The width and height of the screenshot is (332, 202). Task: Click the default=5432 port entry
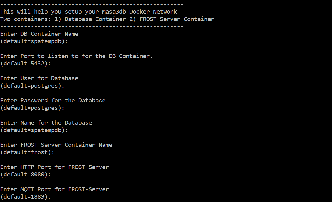tap(25, 64)
